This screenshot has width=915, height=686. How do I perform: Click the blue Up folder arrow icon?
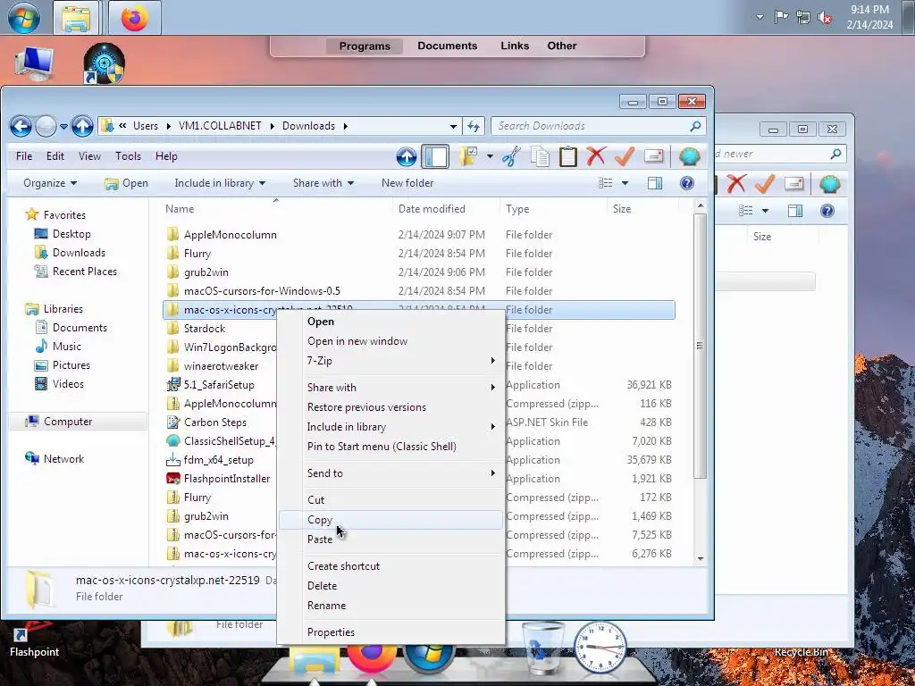pyautogui.click(x=407, y=156)
